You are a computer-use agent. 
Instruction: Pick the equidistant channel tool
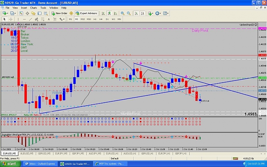point(36,19)
